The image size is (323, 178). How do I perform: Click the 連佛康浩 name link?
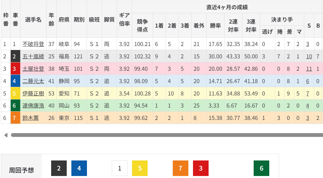click(33, 106)
